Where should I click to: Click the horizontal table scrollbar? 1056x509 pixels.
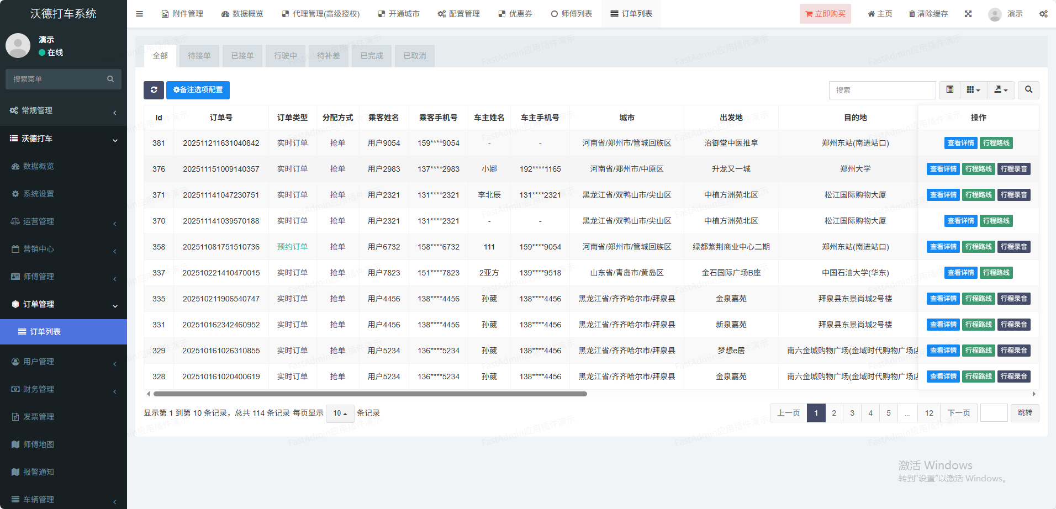(370, 394)
